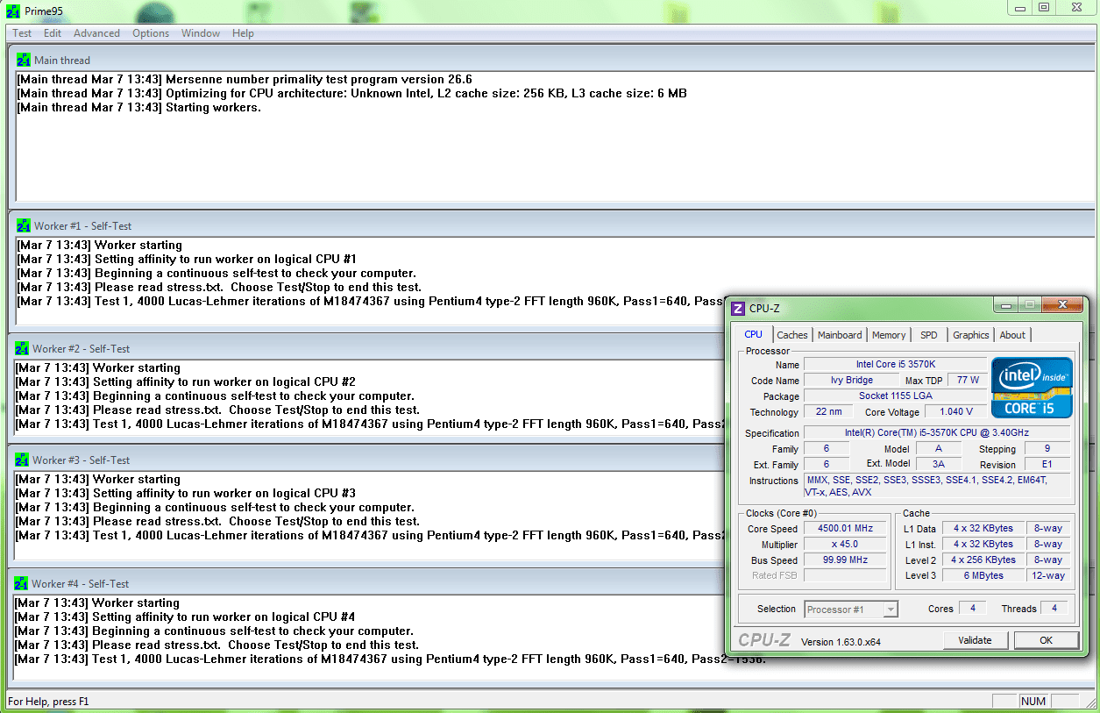Click the Worker #1 window icon
This screenshot has width=1100, height=713.
[x=24, y=225]
